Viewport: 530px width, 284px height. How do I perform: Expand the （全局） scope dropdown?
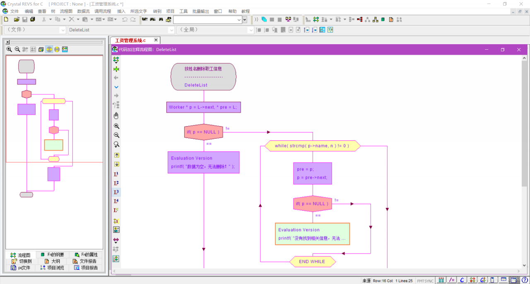pos(251,30)
